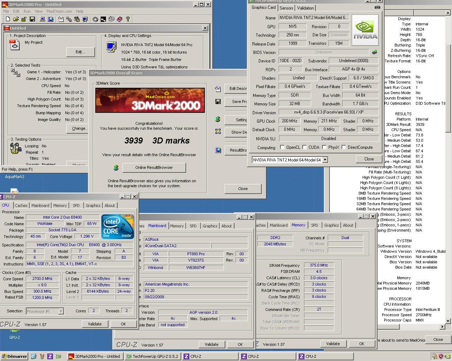Click the purple book toolbar icon
Image resolution: width=452 pixels, height=361 pixels.
pyautogui.click(x=120, y=19)
